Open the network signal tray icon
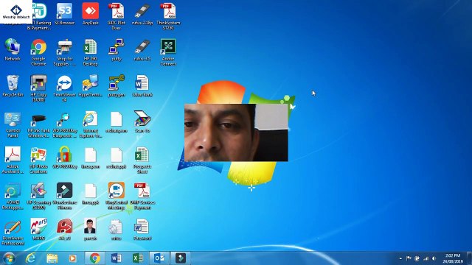The height and width of the screenshot is (265, 472). [x=426, y=258]
